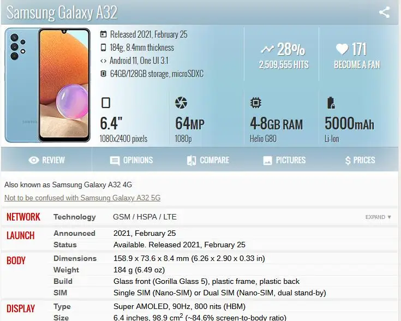Expand the Network section details

coord(378,217)
